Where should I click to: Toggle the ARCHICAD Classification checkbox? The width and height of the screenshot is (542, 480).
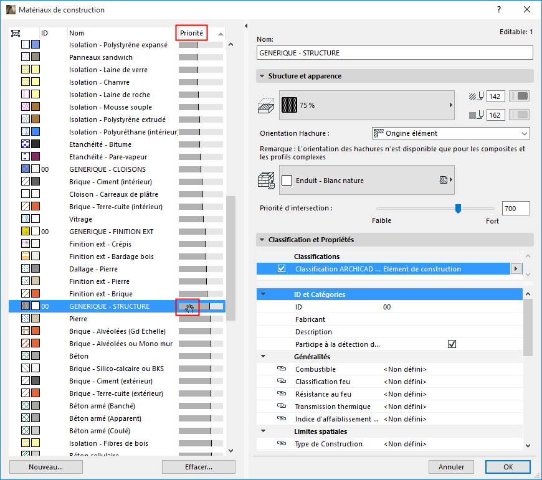(282, 269)
